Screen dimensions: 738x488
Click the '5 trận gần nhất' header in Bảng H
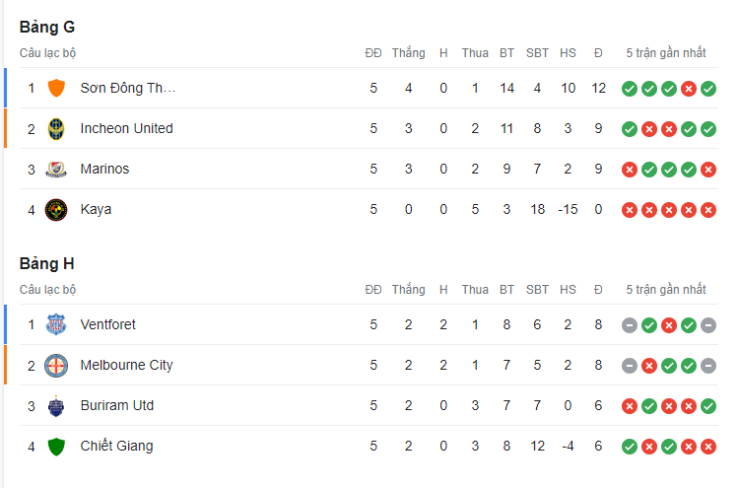coord(666,289)
